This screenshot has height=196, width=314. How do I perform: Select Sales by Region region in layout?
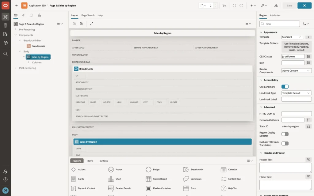[x=163, y=142]
